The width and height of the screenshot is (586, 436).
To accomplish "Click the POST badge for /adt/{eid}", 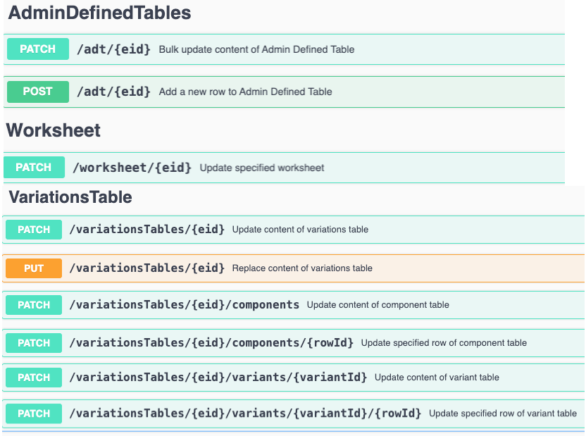I will 38,92.
